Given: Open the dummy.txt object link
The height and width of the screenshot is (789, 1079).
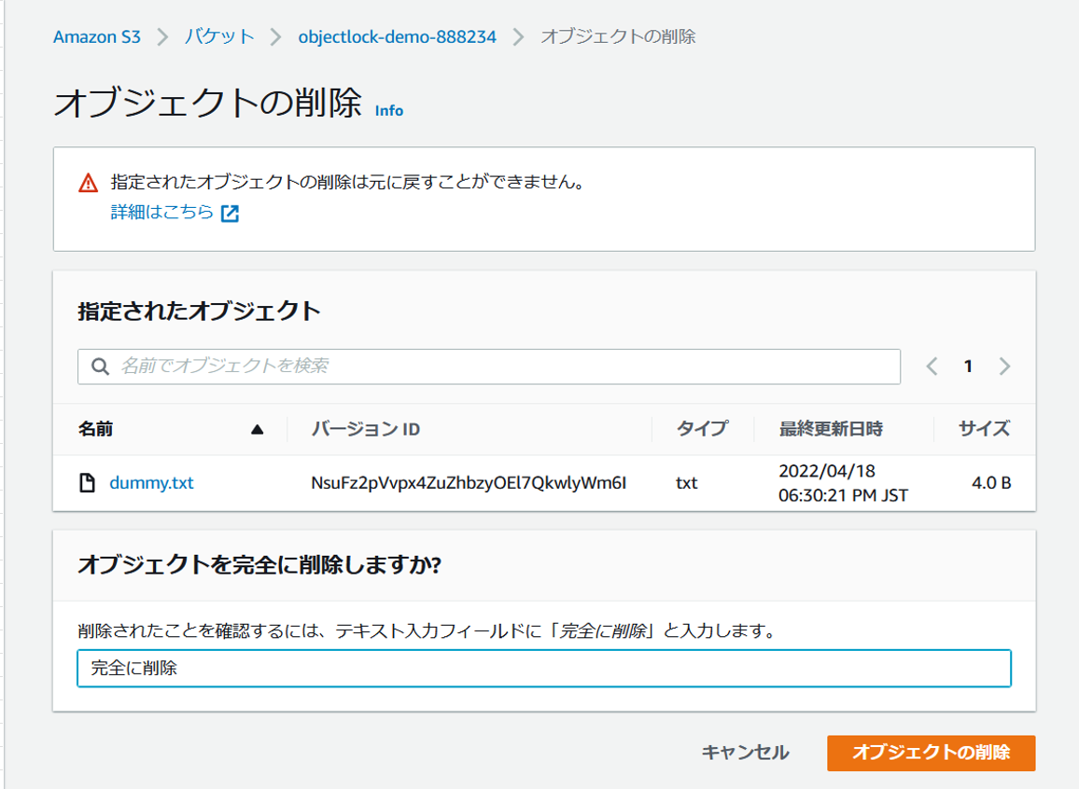Looking at the screenshot, I should tap(151, 483).
